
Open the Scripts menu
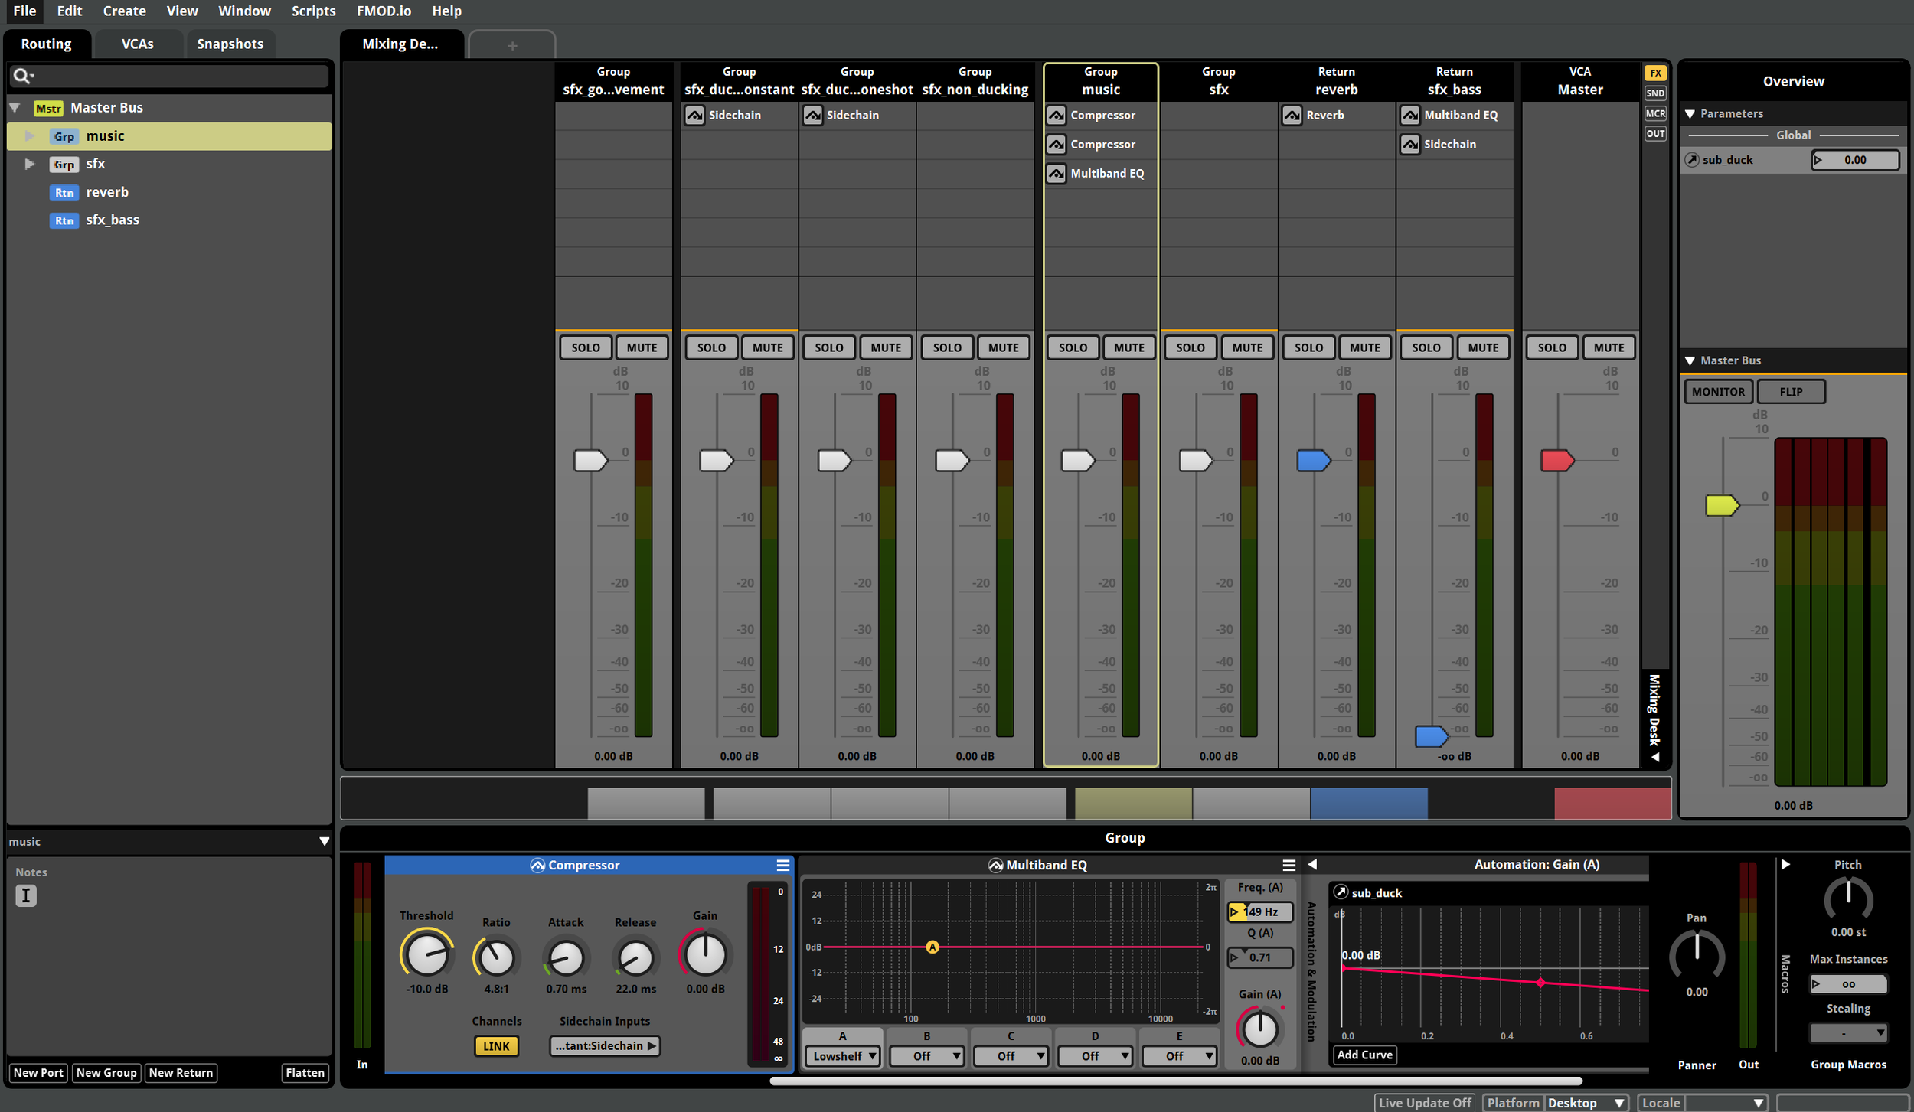tap(313, 11)
